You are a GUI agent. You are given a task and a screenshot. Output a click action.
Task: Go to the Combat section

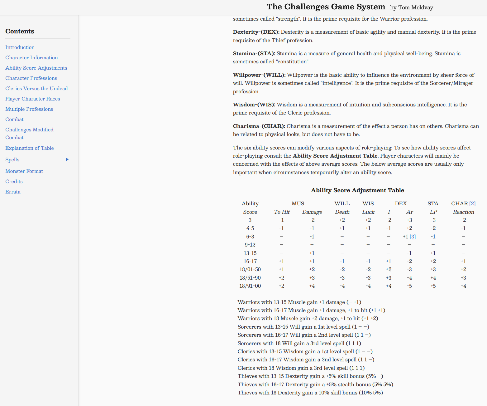click(14, 119)
